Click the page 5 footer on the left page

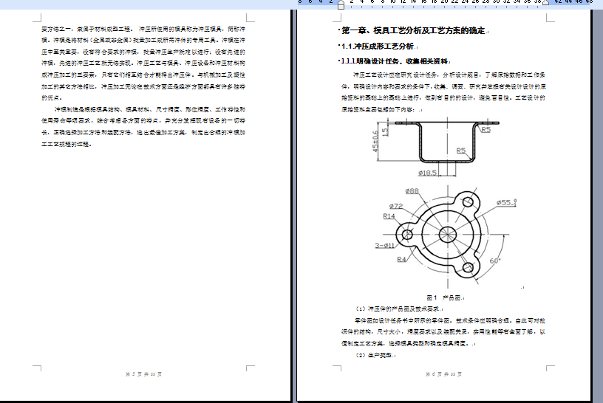[x=143, y=373]
